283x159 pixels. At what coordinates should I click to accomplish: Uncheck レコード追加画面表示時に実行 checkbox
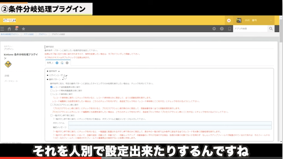click(51, 87)
